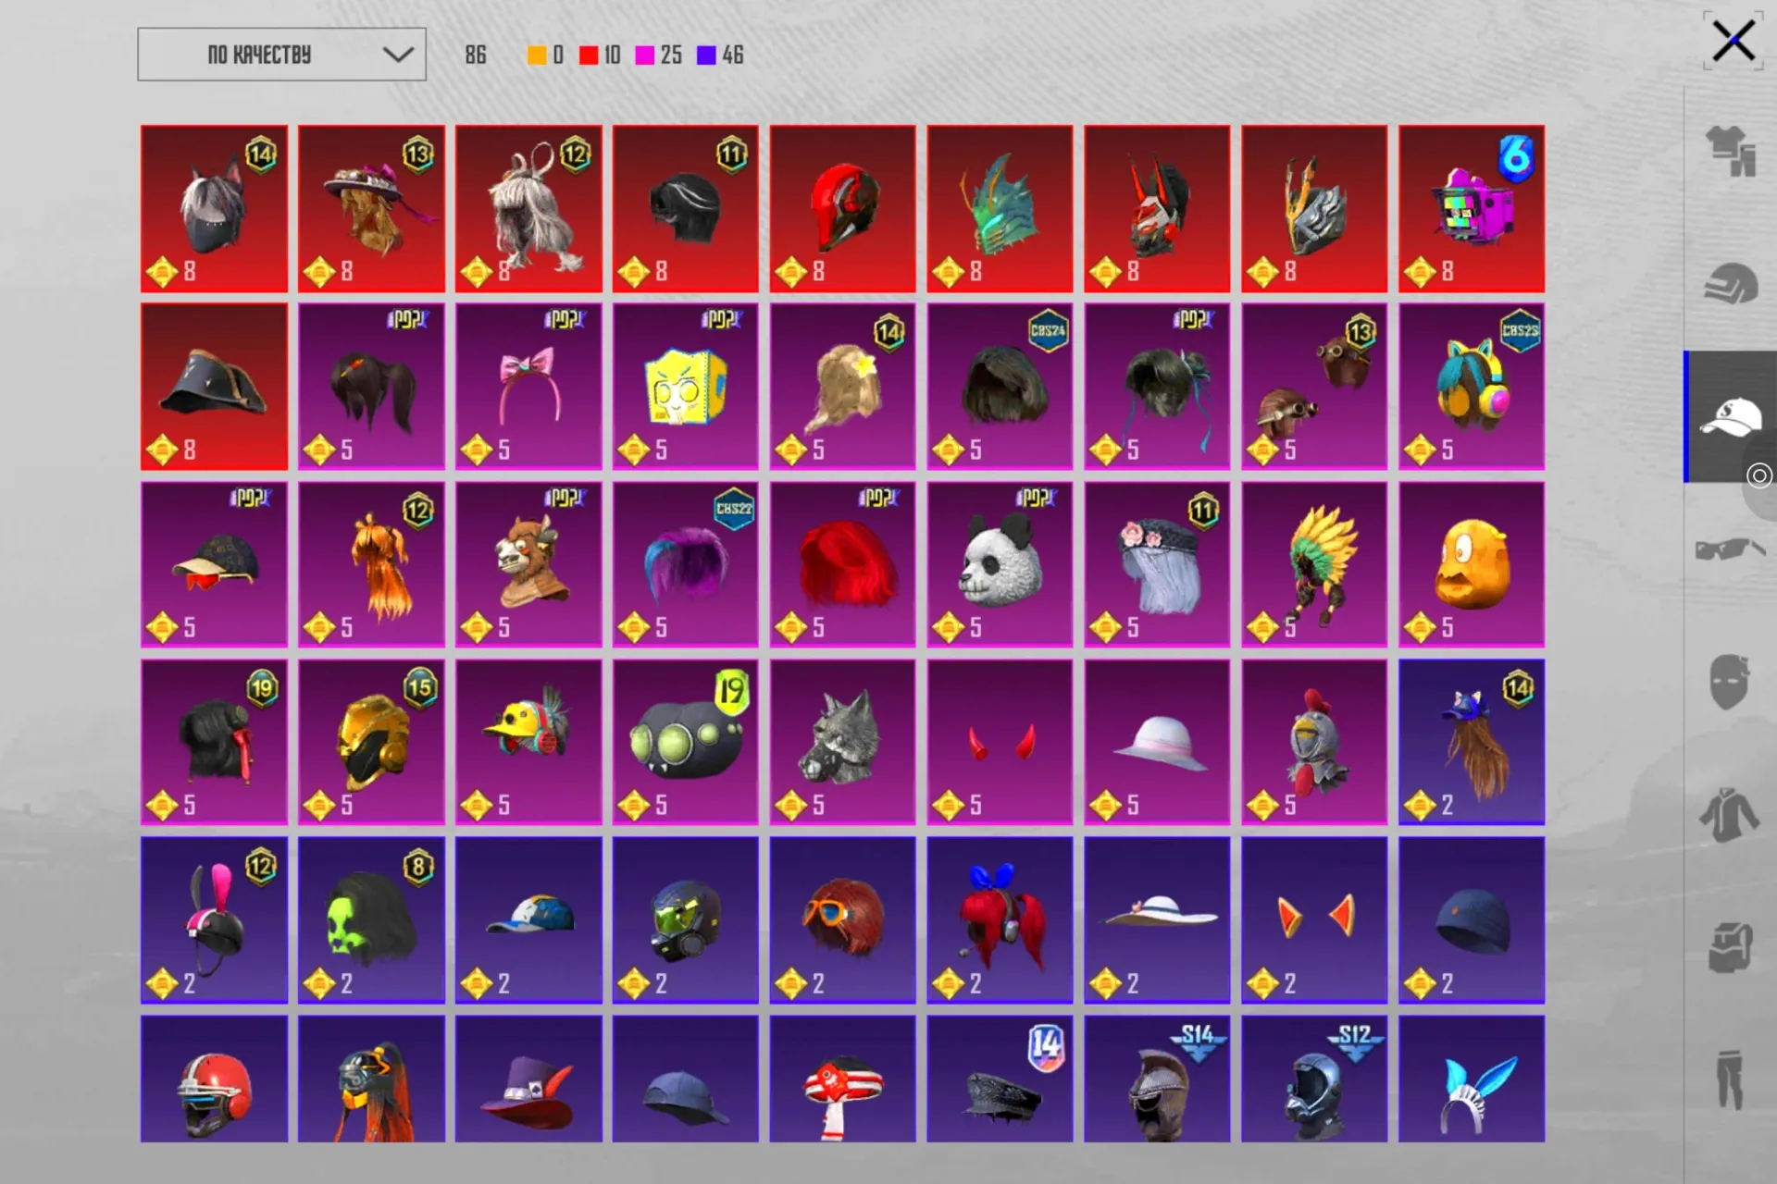Select the panda head mask

(1000, 564)
